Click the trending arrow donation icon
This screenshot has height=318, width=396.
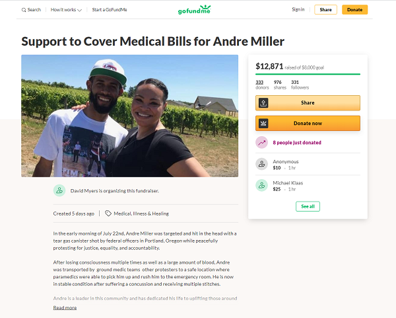(261, 142)
